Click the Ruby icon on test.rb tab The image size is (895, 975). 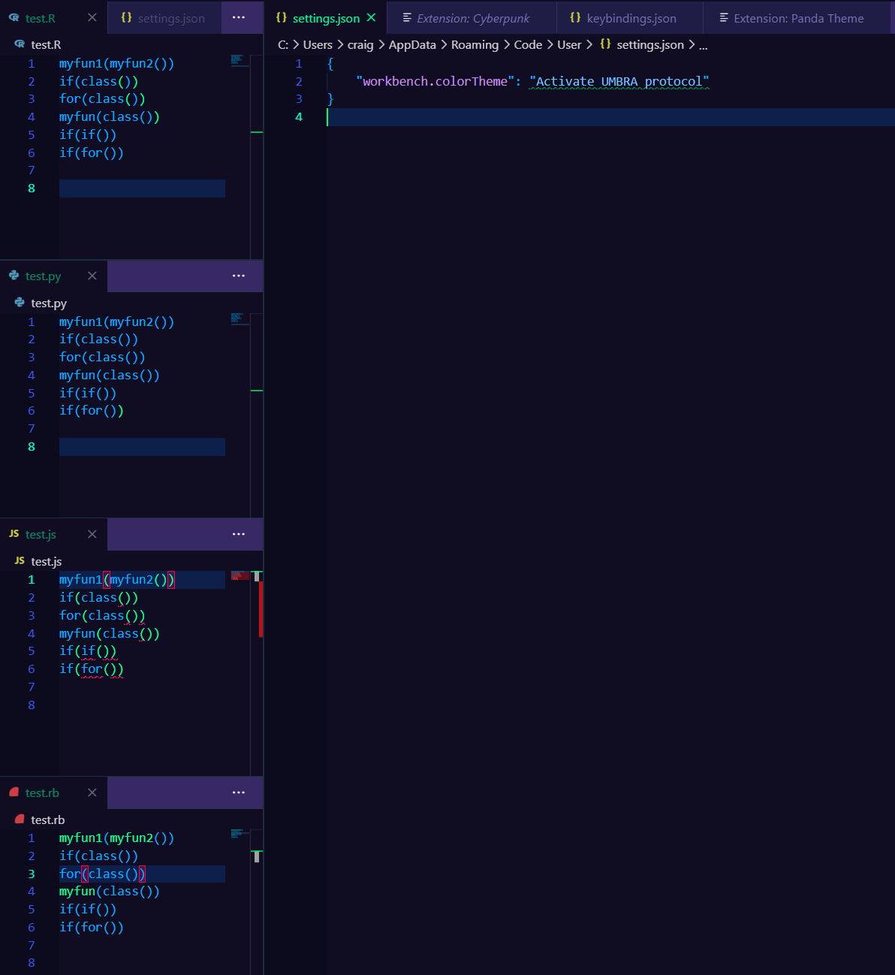(x=14, y=792)
